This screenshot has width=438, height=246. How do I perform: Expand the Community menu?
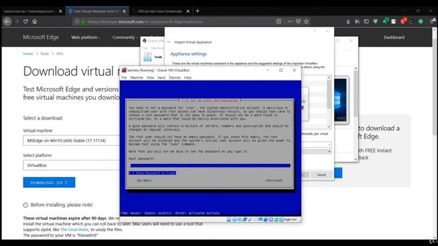tap(125, 38)
